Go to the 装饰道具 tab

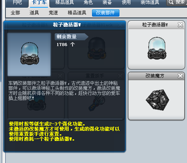(x=150, y=2)
